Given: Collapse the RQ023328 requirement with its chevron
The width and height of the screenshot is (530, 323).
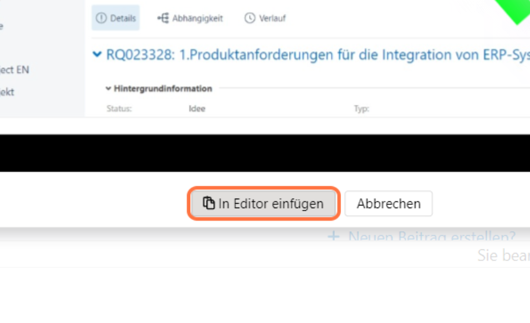Looking at the screenshot, I should tap(97, 55).
